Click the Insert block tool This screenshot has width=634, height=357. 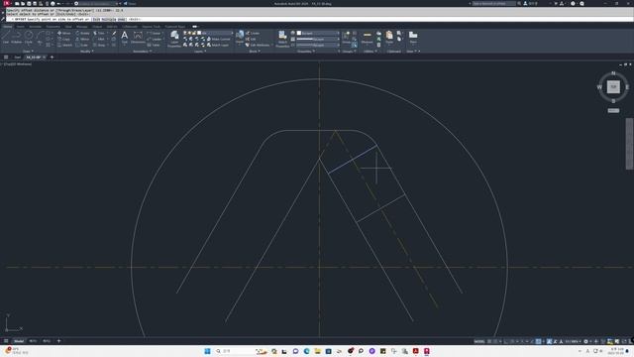point(240,38)
